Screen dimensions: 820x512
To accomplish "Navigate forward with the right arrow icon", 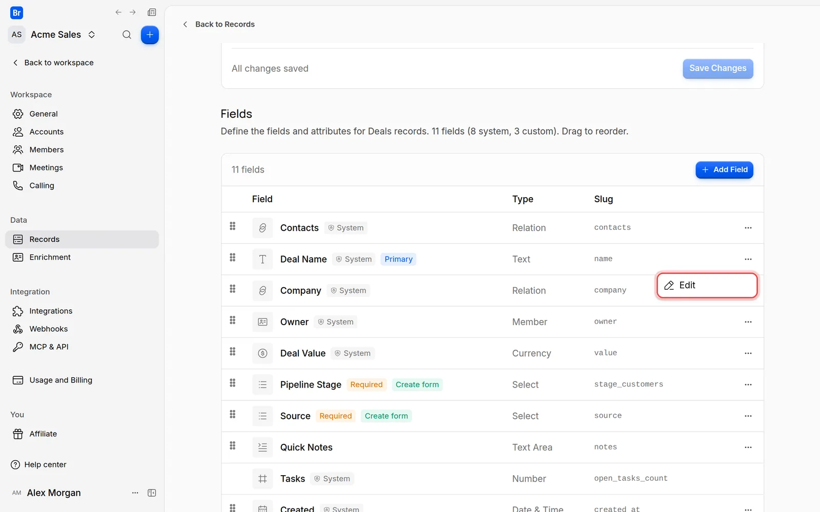I will [133, 12].
